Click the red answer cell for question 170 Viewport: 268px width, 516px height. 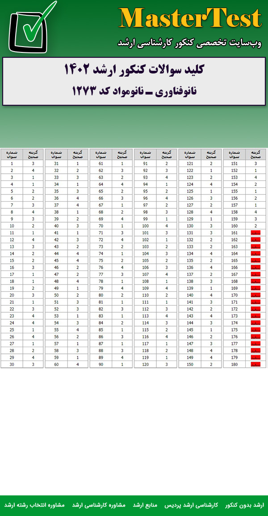coord(255,295)
